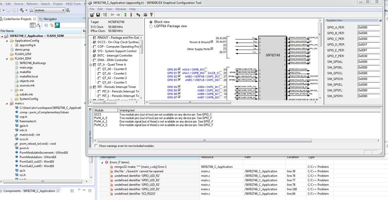
Task: Check Show warnings even for non-included modules
Action: click(96, 146)
